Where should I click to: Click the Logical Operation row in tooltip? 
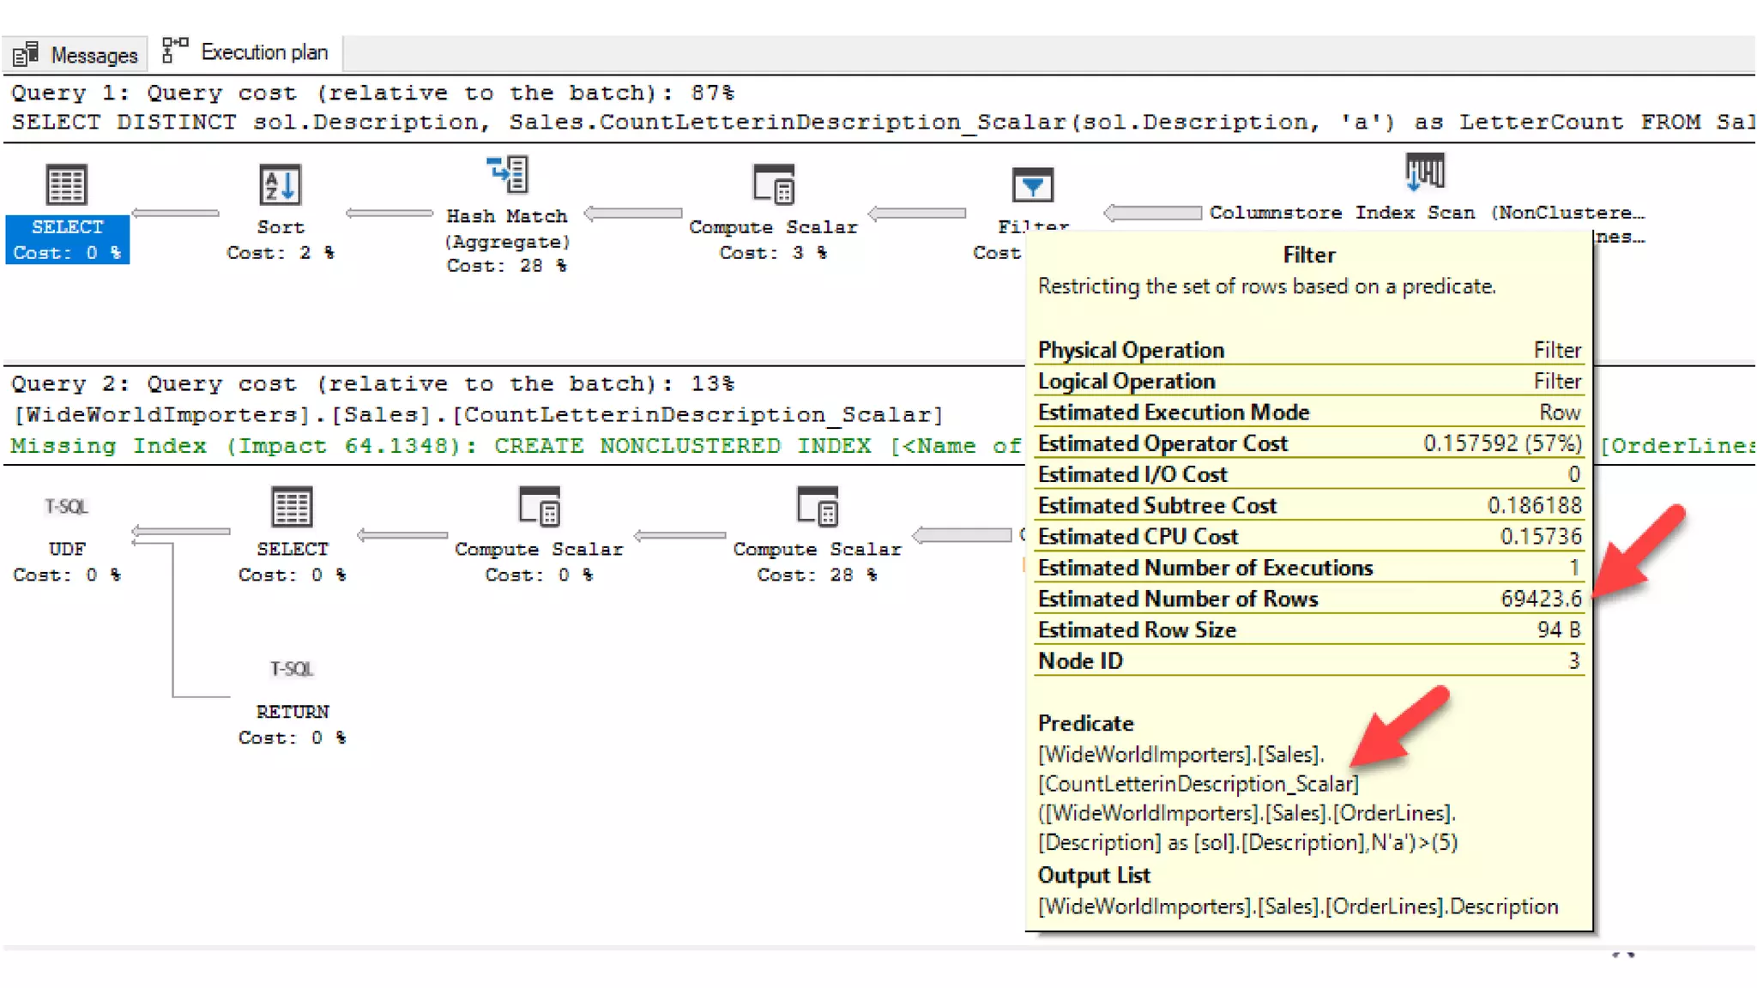coord(1309,381)
